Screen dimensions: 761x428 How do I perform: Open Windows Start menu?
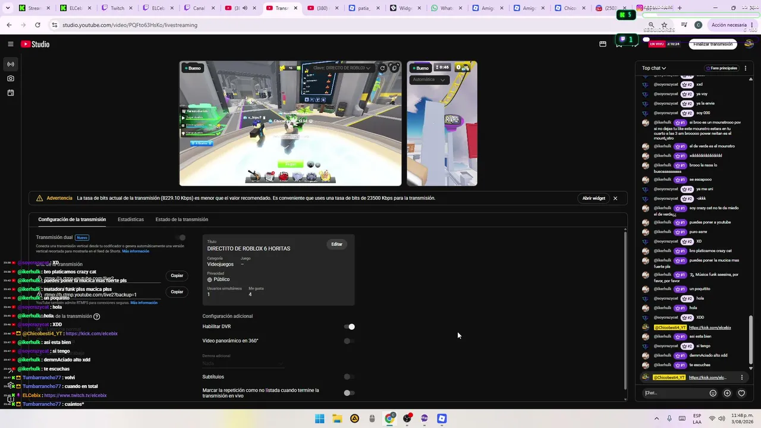point(320,418)
